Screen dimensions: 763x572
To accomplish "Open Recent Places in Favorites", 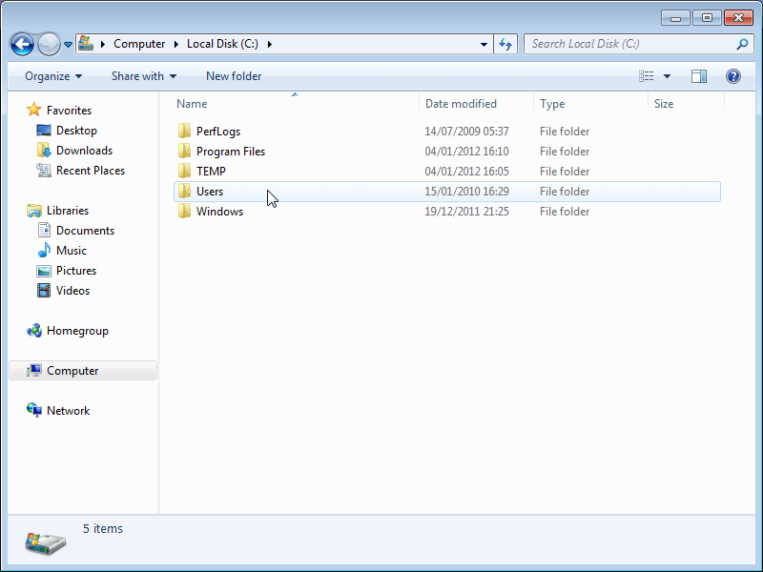I will (x=91, y=171).
